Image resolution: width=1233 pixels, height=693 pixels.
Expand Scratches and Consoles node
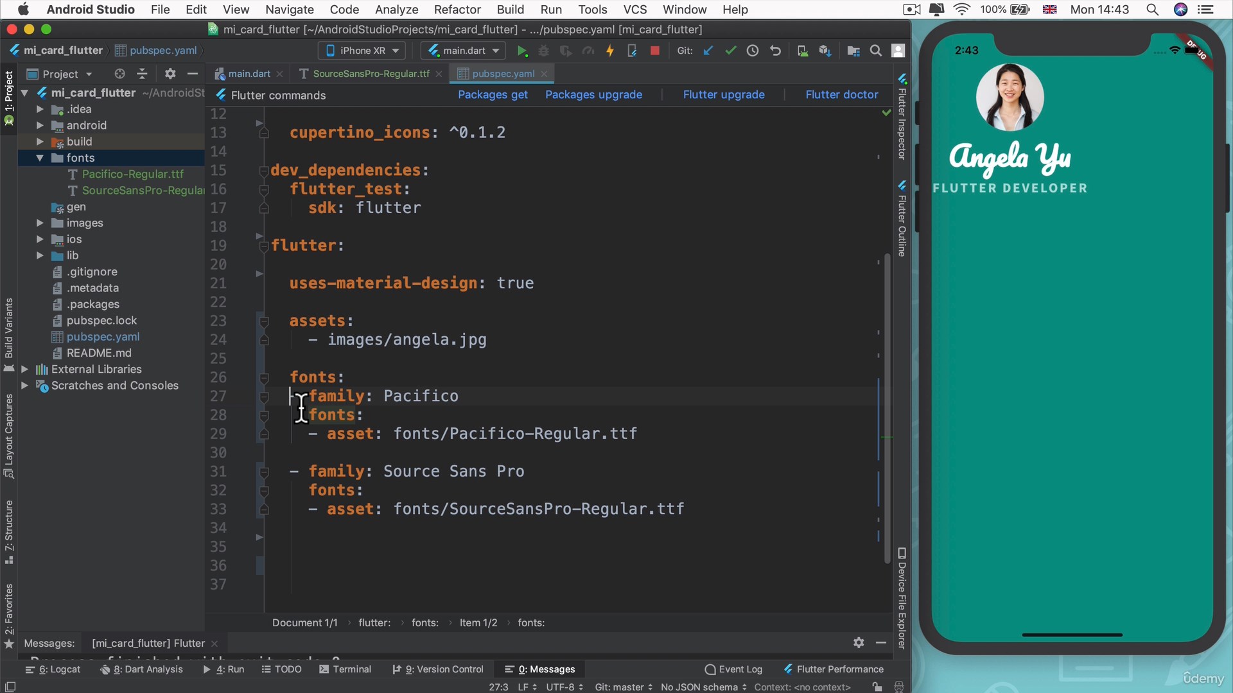pyautogui.click(x=24, y=385)
